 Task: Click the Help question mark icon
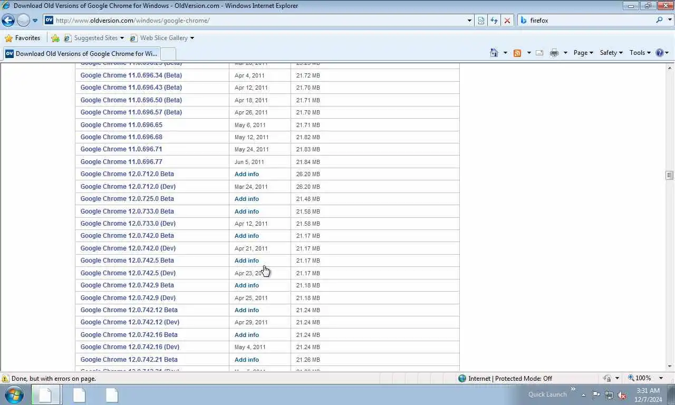point(659,53)
